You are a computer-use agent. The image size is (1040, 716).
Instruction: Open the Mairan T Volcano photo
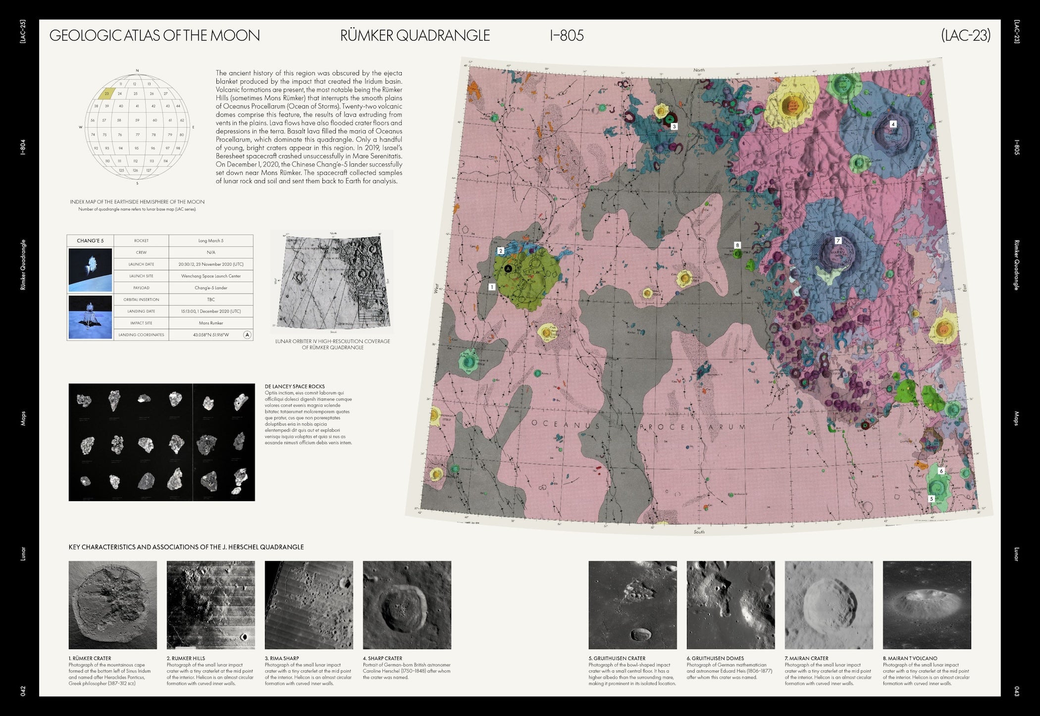point(927,605)
